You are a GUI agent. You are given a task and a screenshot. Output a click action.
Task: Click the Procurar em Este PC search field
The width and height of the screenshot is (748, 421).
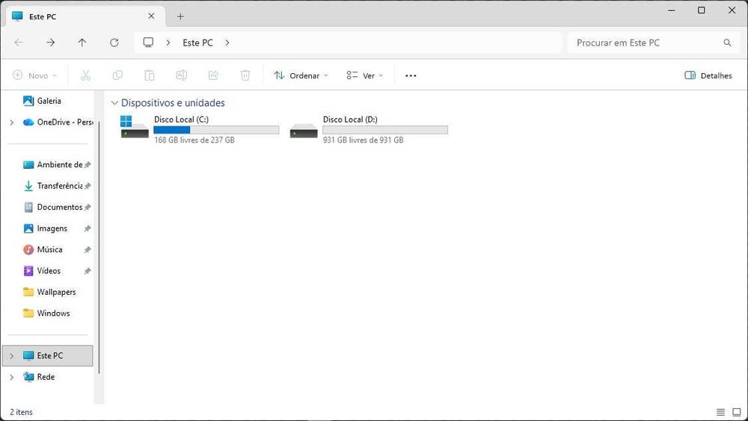tap(652, 43)
